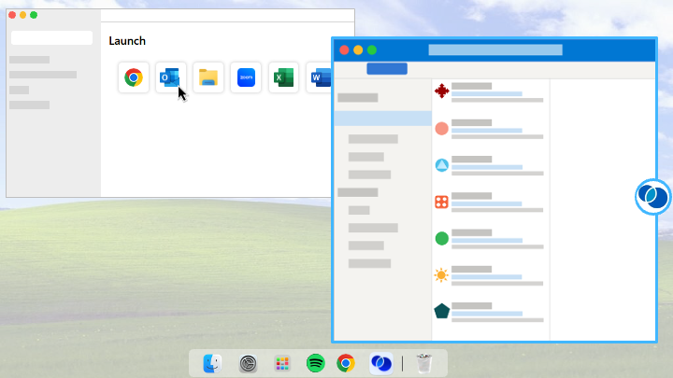This screenshot has width=673, height=378.
Task: Select the message with blue triangle avatar
Action: [491, 165]
